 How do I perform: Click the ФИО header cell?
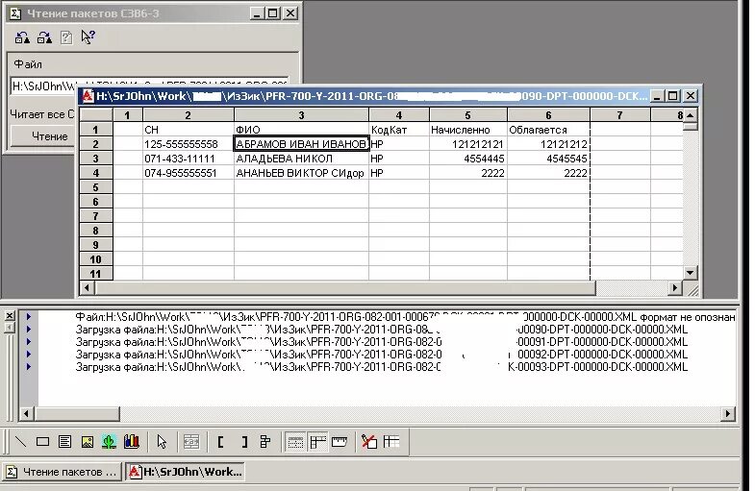coord(301,130)
